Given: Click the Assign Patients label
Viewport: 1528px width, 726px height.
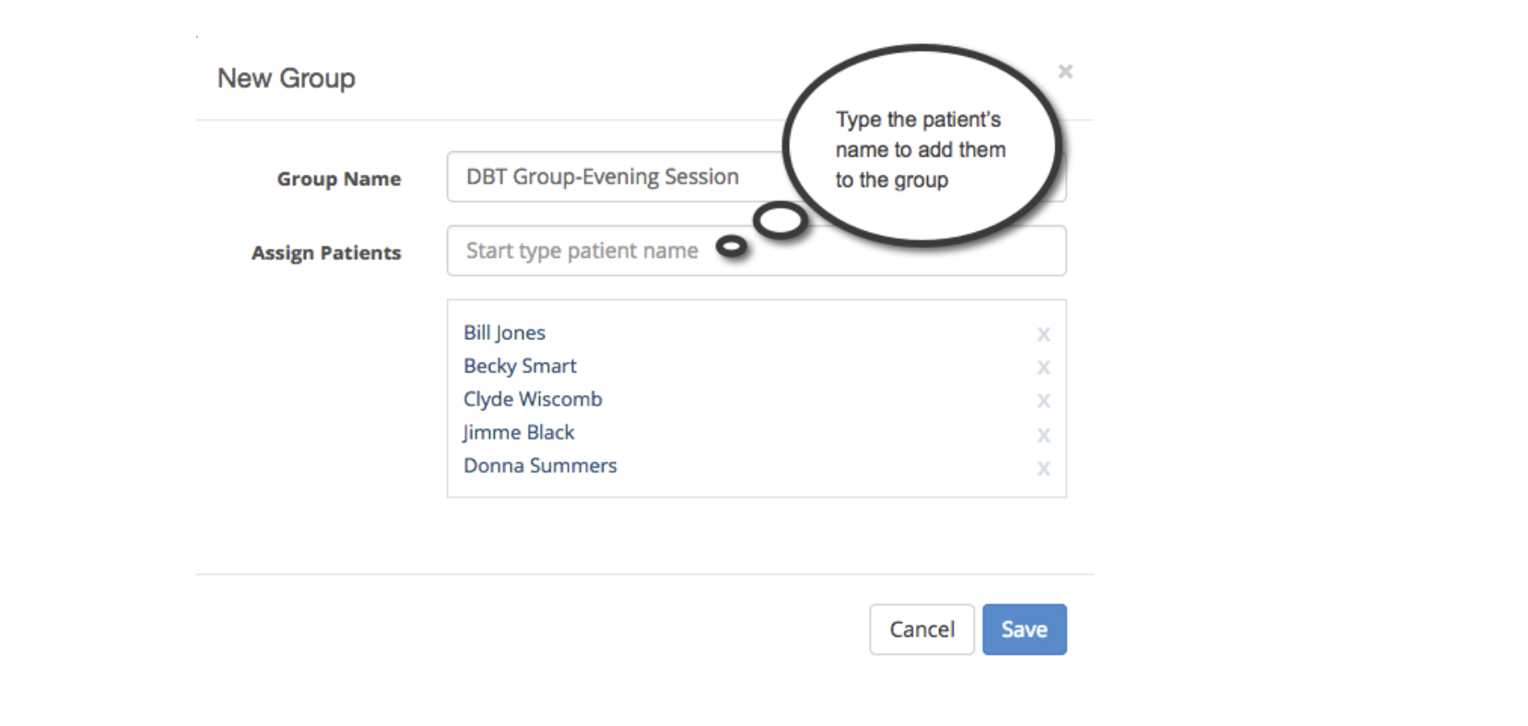Looking at the screenshot, I should coord(327,252).
